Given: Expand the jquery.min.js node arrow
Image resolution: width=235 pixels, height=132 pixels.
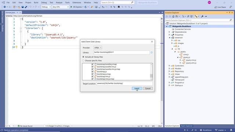Looking at the screenshot, I should tap(180, 60).
